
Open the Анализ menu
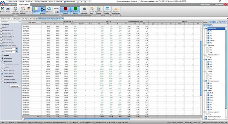(x=52, y=2)
